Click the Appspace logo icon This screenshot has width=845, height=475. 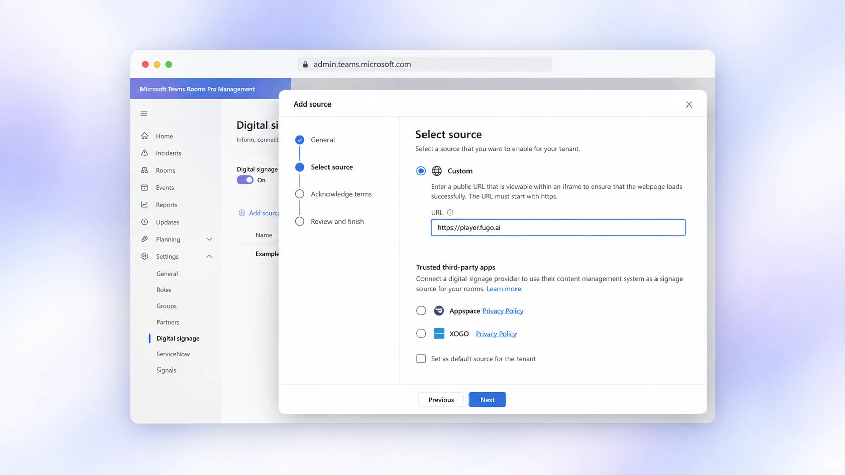click(x=439, y=311)
